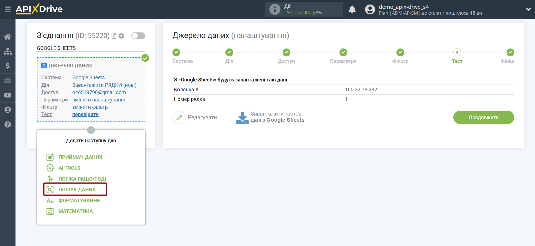Click the ЛОГІКА ЯКЩО/ТОДІ branch icon

tap(50, 179)
